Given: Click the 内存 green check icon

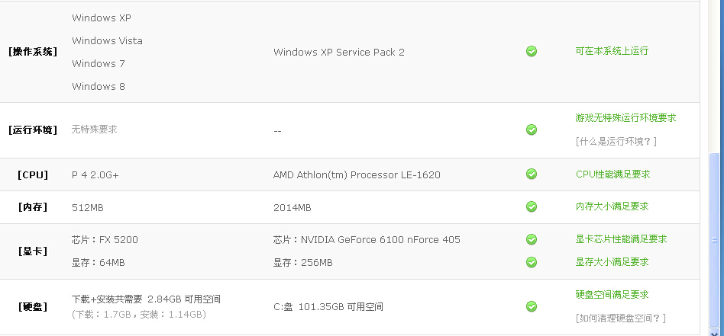Looking at the screenshot, I should click(532, 206).
